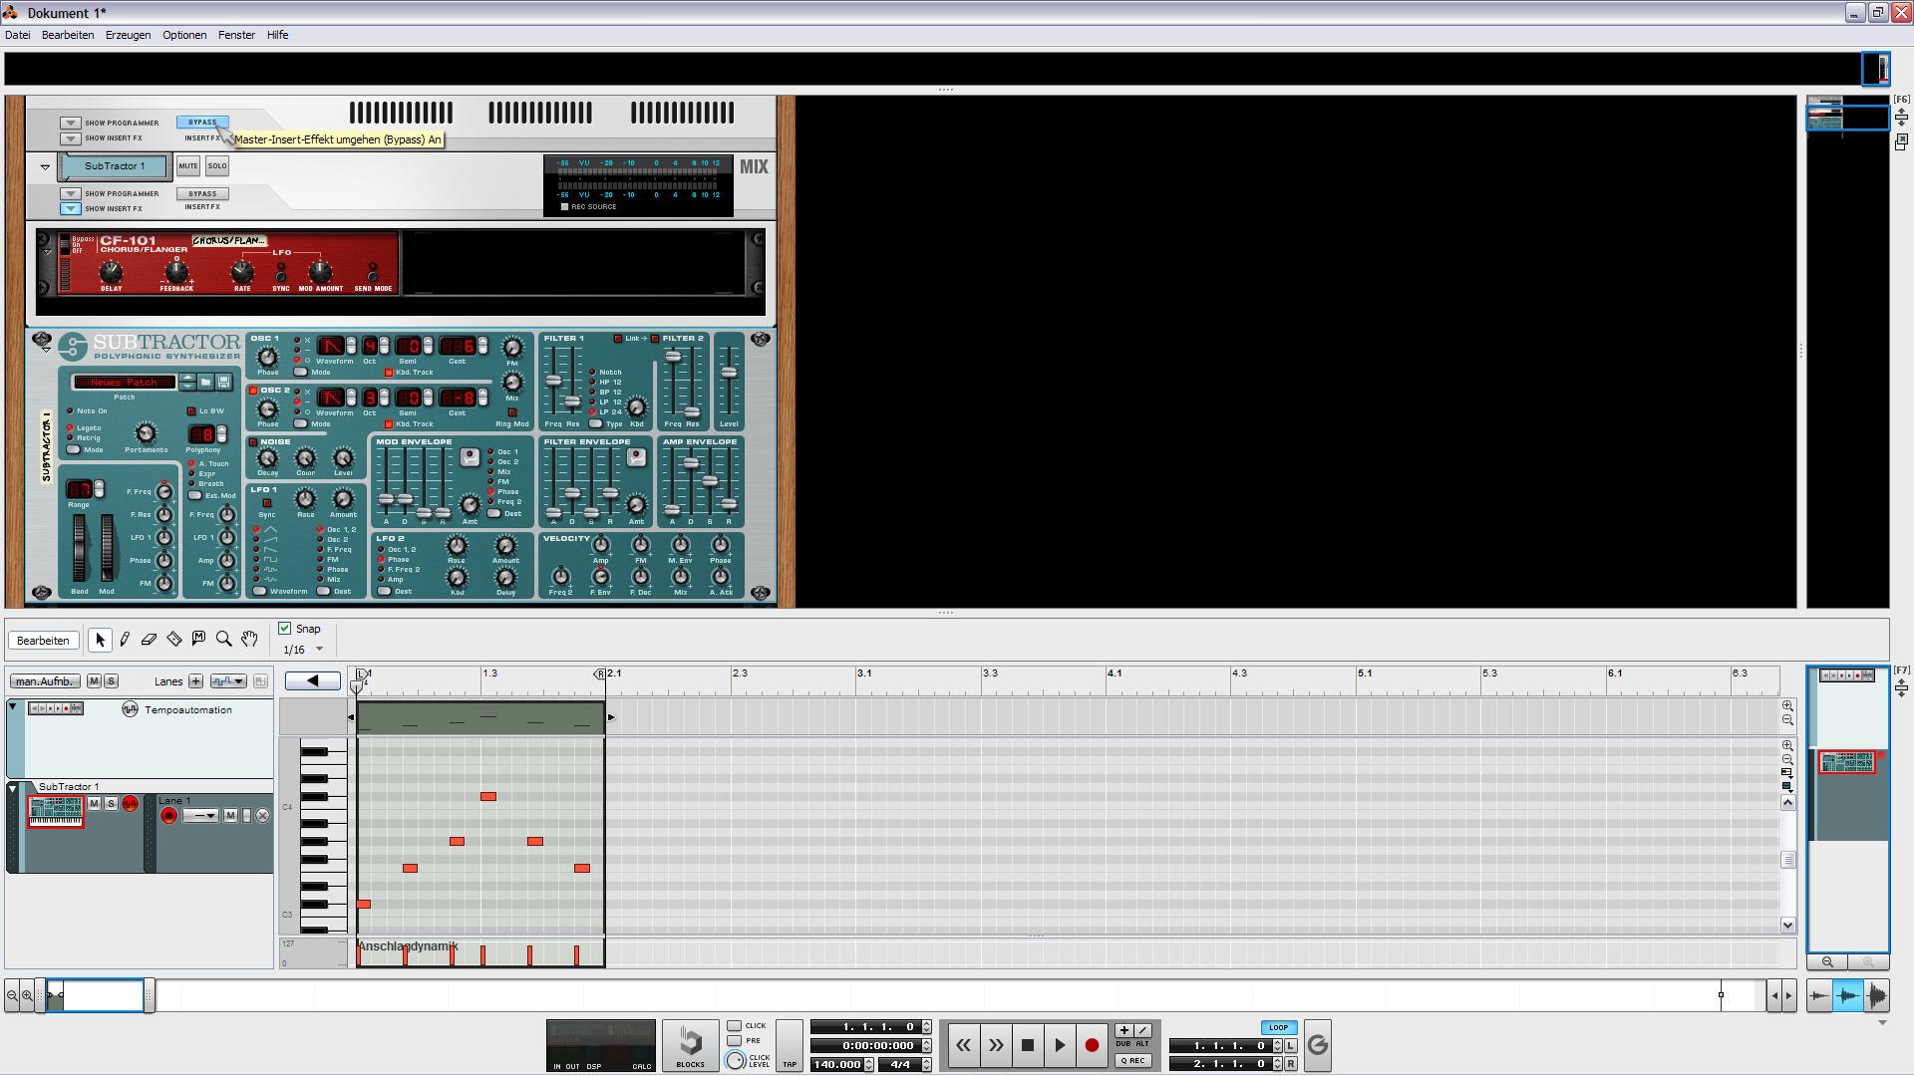1914x1076 pixels.
Task: Delete Lane 1 with the X button
Action: point(262,817)
